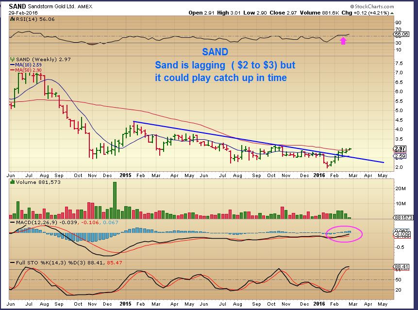Click the 88.41 tag on stochastic axis

click(401, 267)
